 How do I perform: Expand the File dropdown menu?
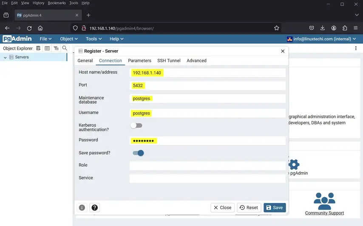click(x=45, y=39)
